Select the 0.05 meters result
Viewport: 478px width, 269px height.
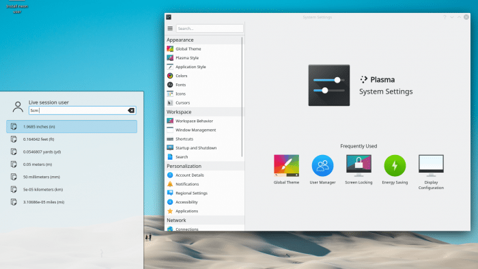click(x=72, y=165)
